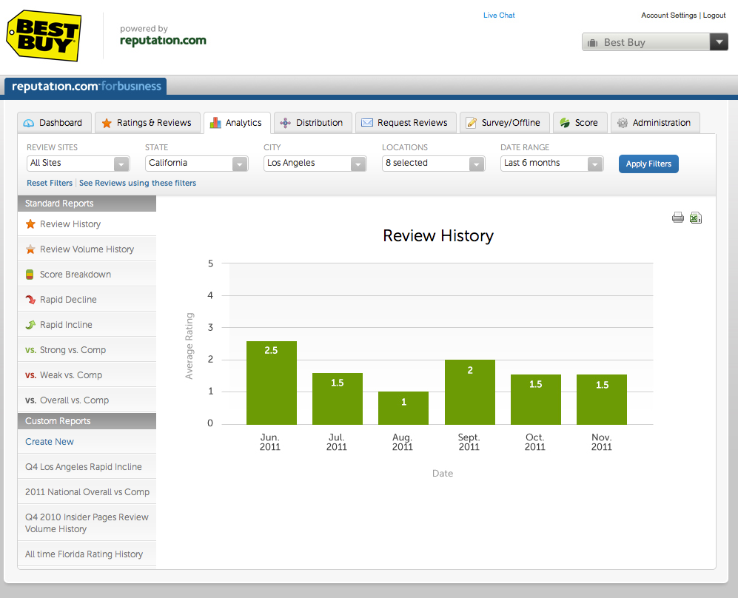Open the Live Chat link

[x=499, y=15]
